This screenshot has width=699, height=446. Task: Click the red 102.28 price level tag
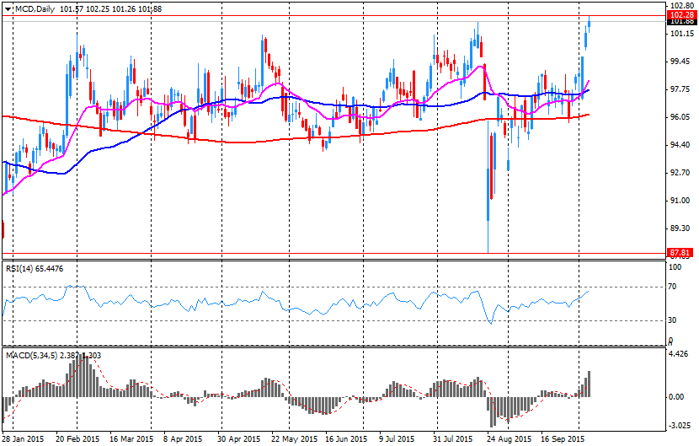tap(681, 15)
